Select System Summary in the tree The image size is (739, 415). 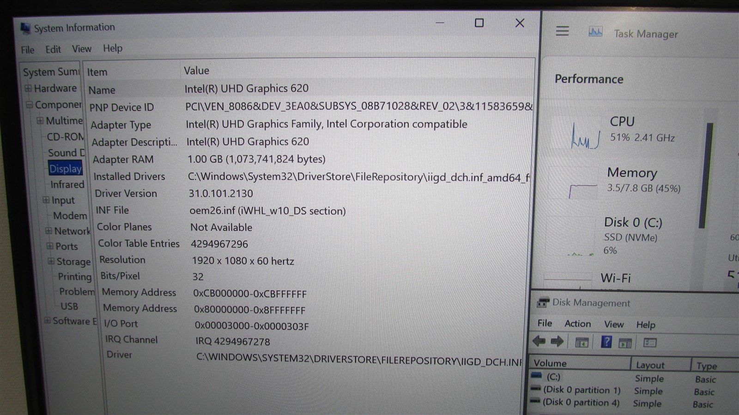(x=51, y=72)
